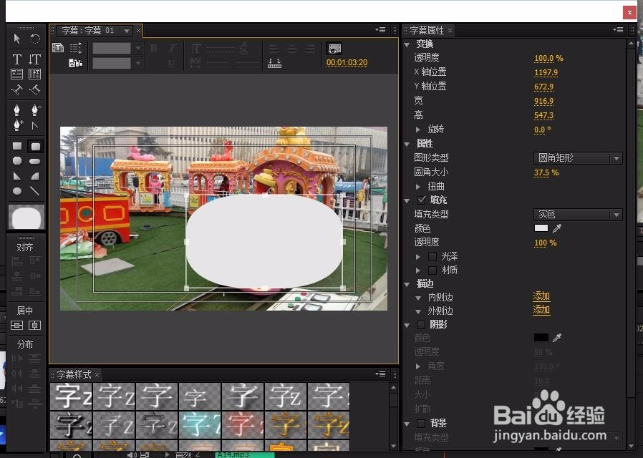Select the Arc tool

(x=35, y=176)
